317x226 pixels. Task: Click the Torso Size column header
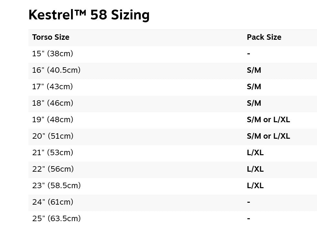pos(51,37)
